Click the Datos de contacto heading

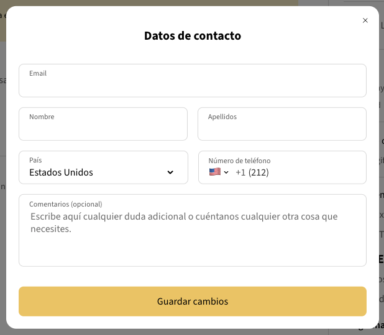pyautogui.click(x=193, y=35)
